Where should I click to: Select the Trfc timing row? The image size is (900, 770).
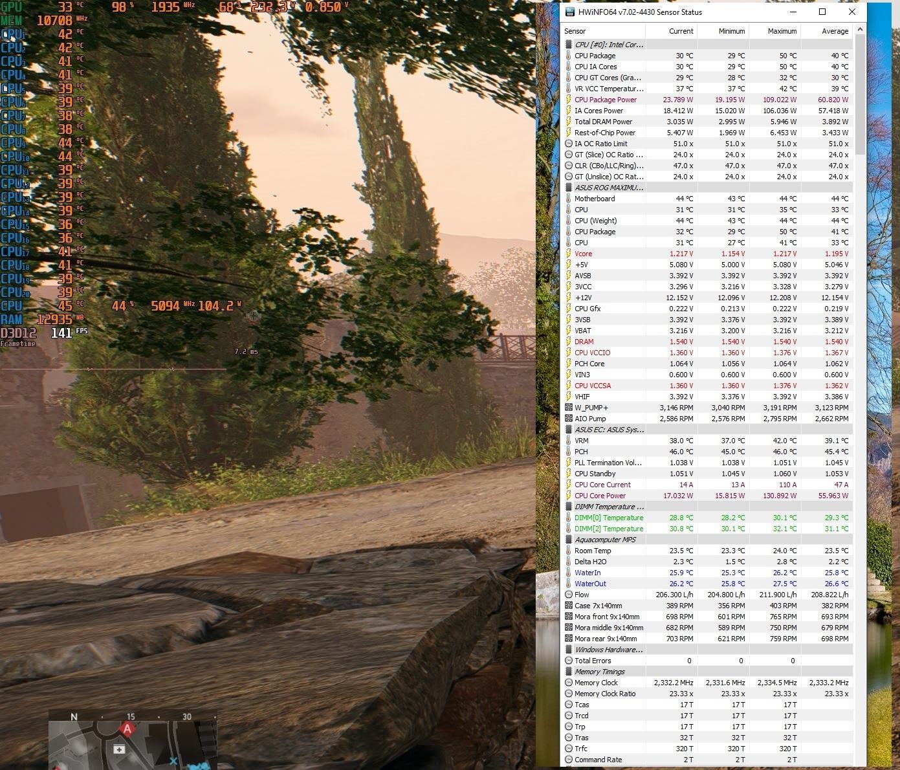[x=707, y=749]
